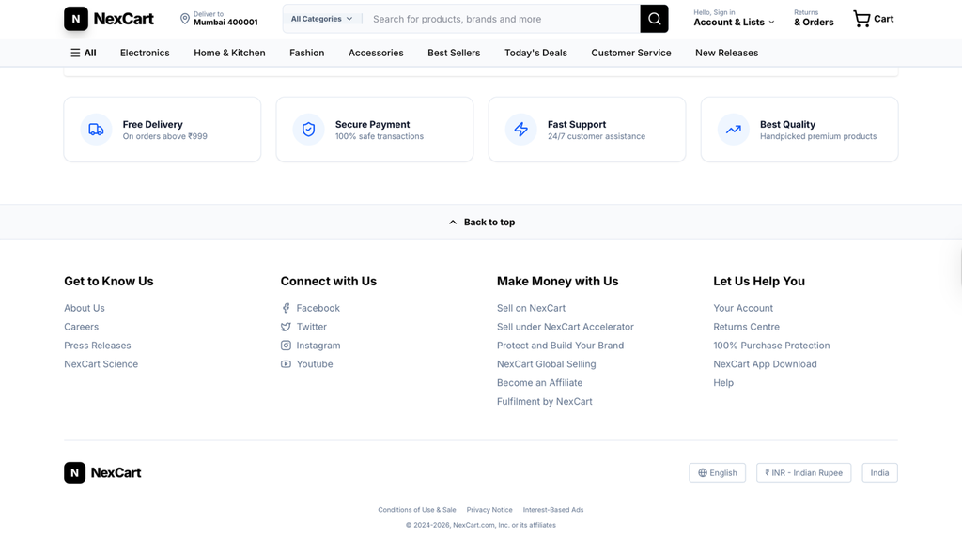Open the Youtube social link
The width and height of the screenshot is (962, 538).
click(314, 364)
